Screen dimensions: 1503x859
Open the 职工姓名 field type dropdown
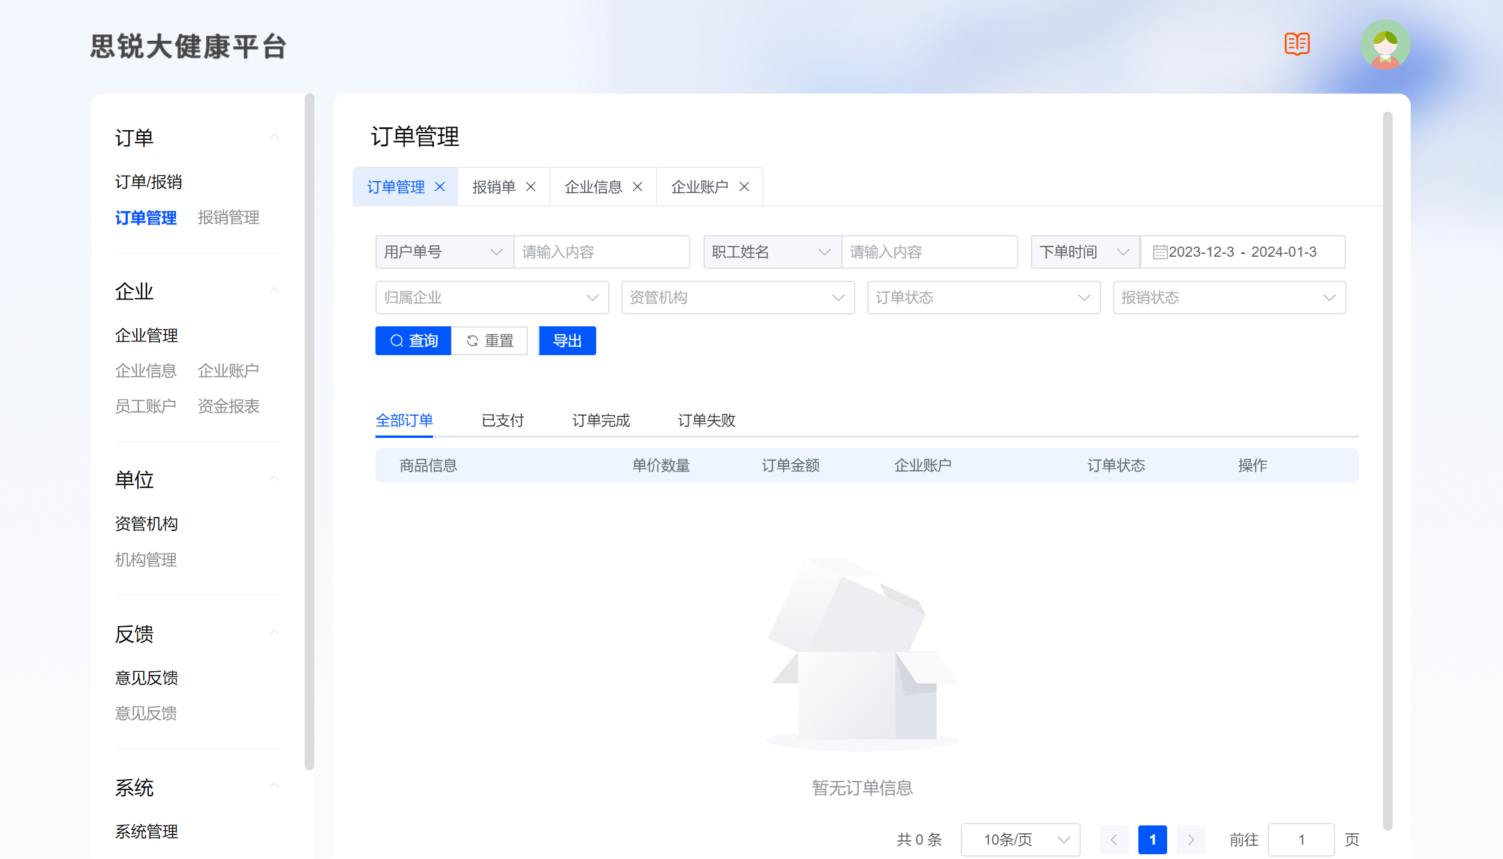tap(772, 252)
